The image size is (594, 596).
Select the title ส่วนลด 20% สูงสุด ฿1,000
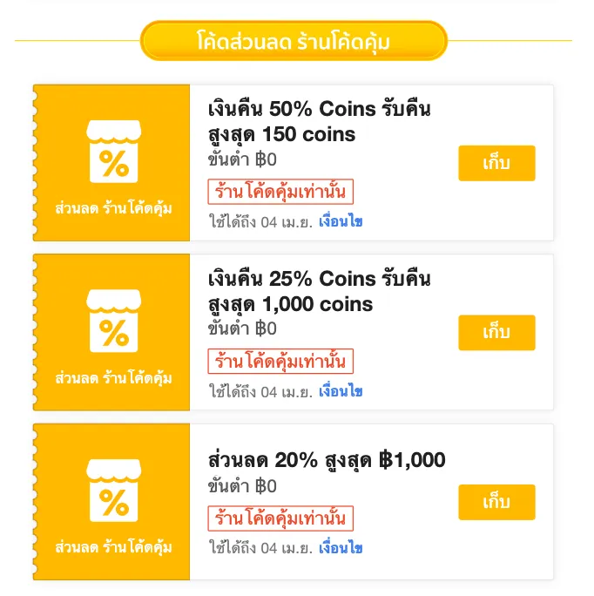tap(327, 460)
